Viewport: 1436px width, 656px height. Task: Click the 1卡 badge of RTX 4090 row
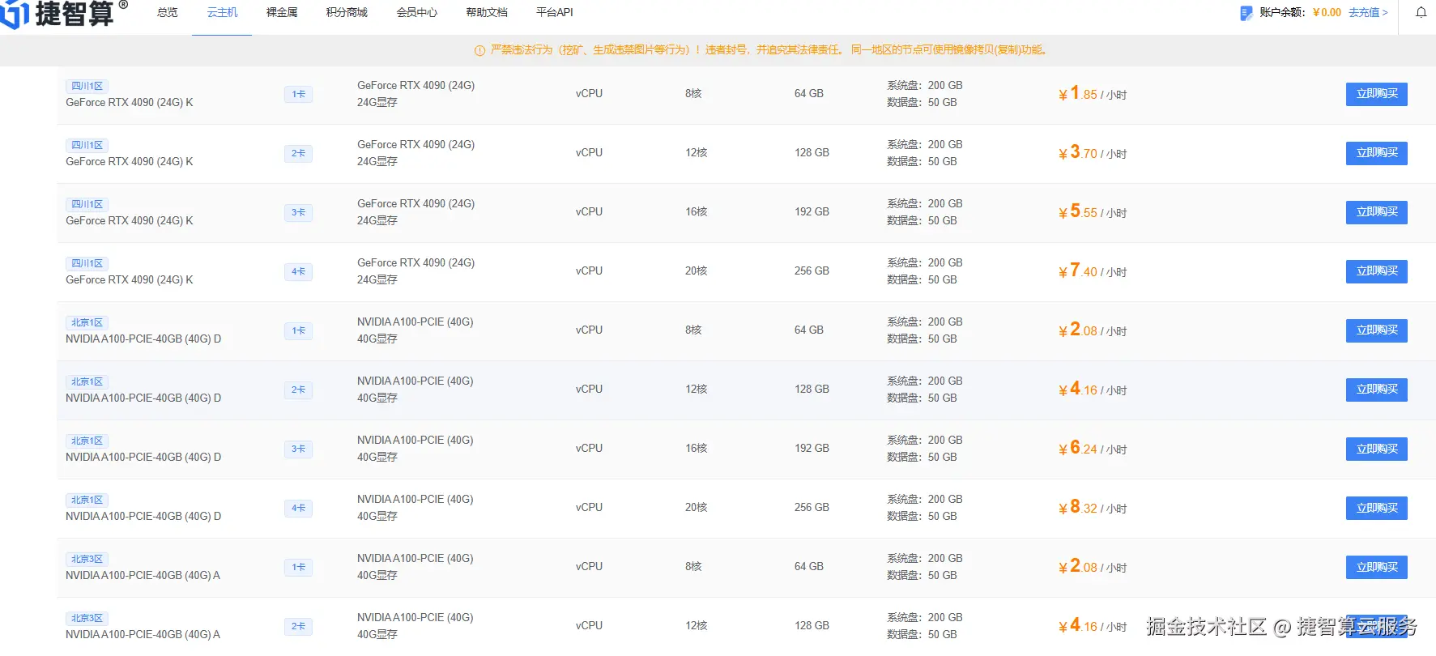298,94
